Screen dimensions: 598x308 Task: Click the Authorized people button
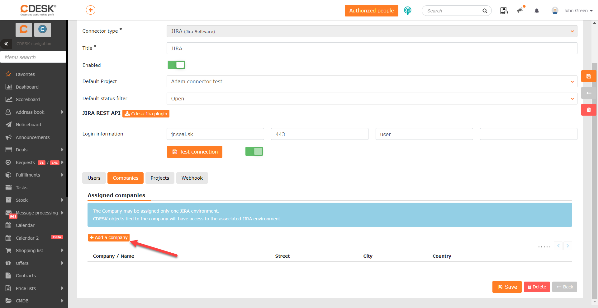click(x=372, y=11)
